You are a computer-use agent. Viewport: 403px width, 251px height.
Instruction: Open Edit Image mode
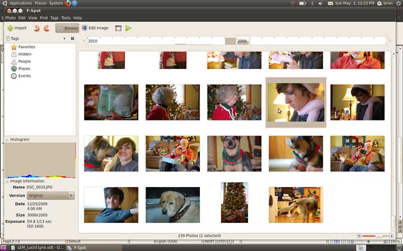tap(95, 28)
